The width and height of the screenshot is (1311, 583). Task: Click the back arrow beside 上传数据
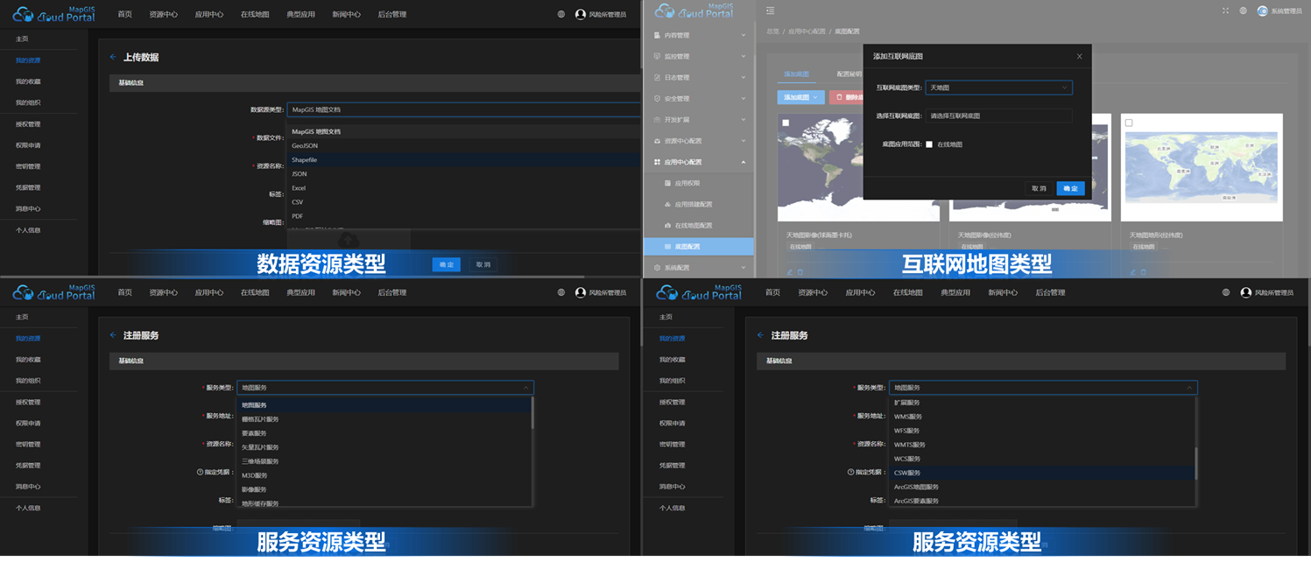point(113,57)
